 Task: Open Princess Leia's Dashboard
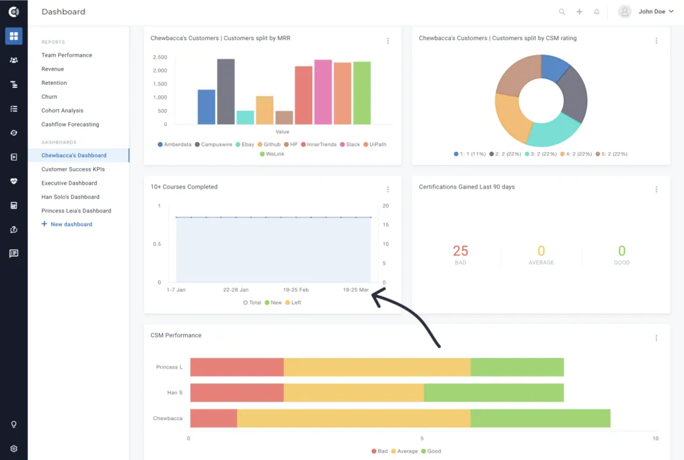[76, 211]
